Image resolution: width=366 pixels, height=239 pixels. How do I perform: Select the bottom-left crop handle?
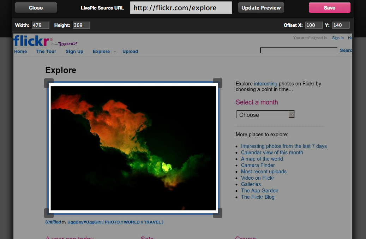49,213
